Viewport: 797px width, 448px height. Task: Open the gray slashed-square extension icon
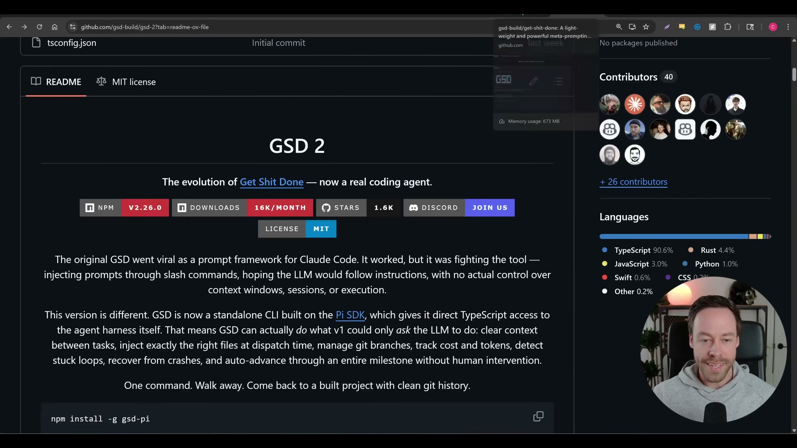(712, 27)
